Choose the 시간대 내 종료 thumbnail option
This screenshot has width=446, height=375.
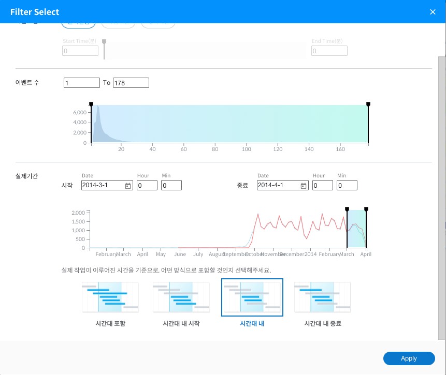[x=322, y=297]
